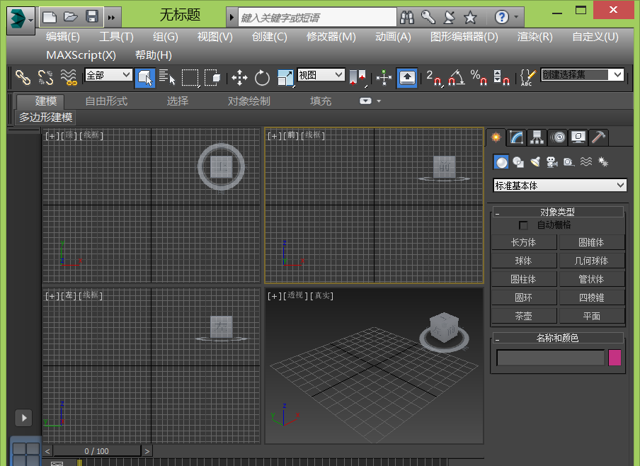The height and width of the screenshot is (466, 640).
Task: Click the Favorites star icon
Action: [470, 18]
